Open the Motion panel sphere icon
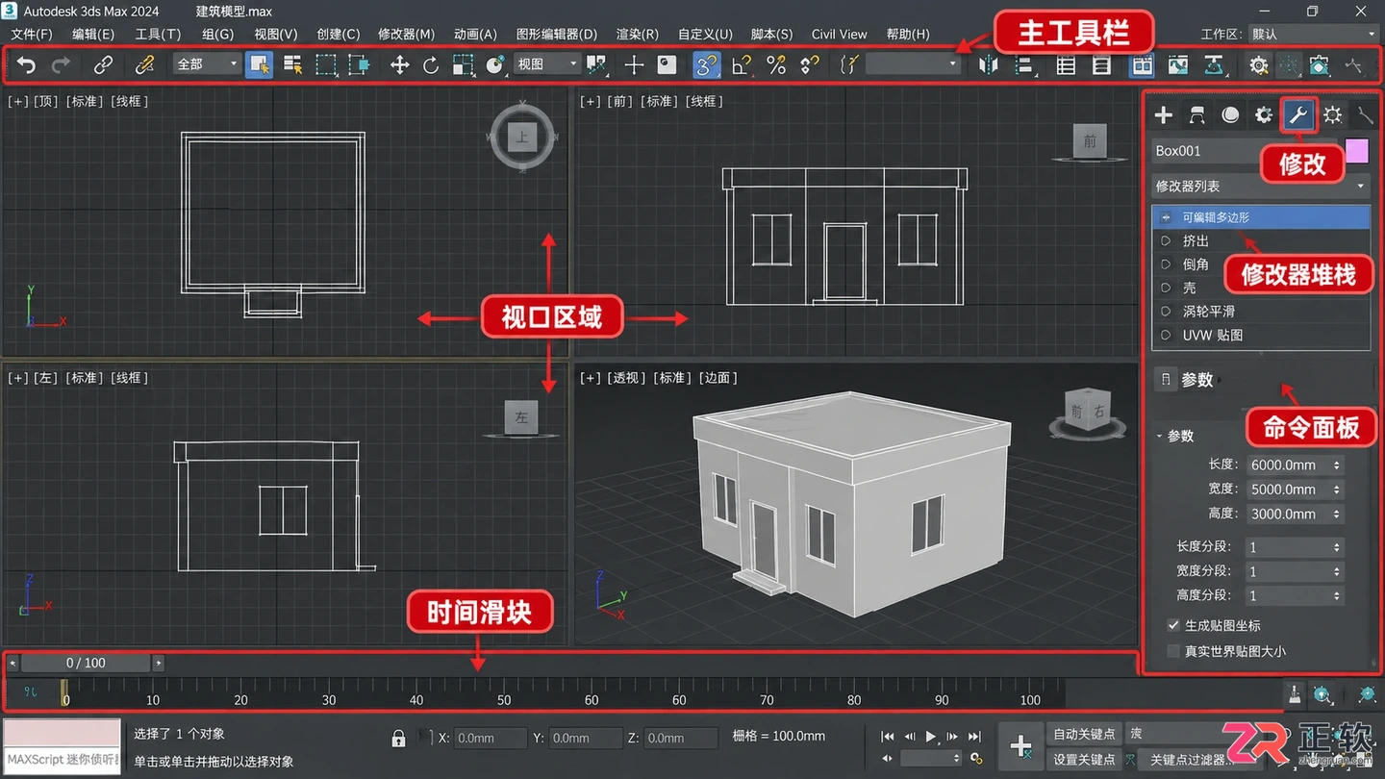The image size is (1385, 779). tap(1230, 115)
